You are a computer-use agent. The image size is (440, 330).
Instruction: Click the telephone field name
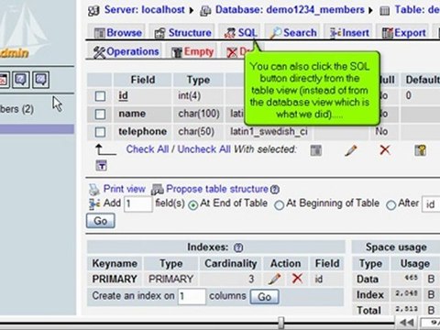pyautogui.click(x=142, y=131)
